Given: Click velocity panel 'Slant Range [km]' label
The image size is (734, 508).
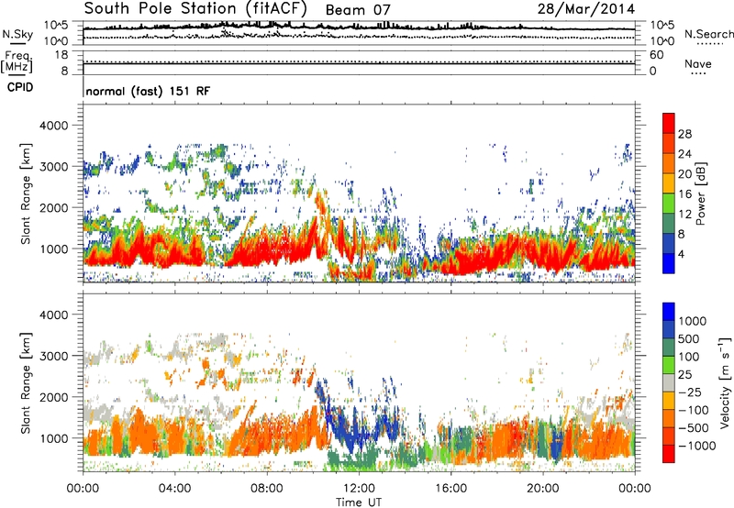Looking at the screenshot, I should [x=26, y=382].
